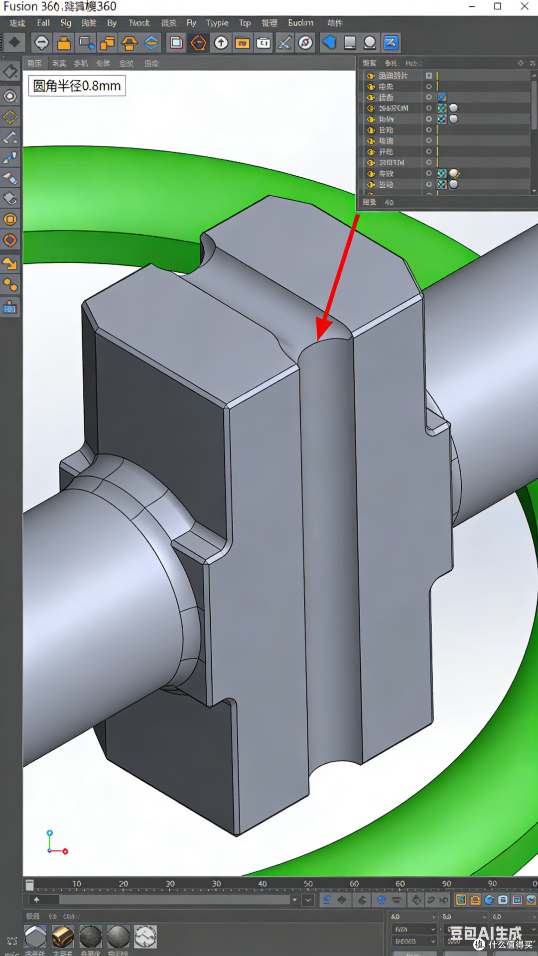Click the gray floor plane toolbar icon
The height and width of the screenshot is (956, 538).
pyautogui.click(x=350, y=43)
